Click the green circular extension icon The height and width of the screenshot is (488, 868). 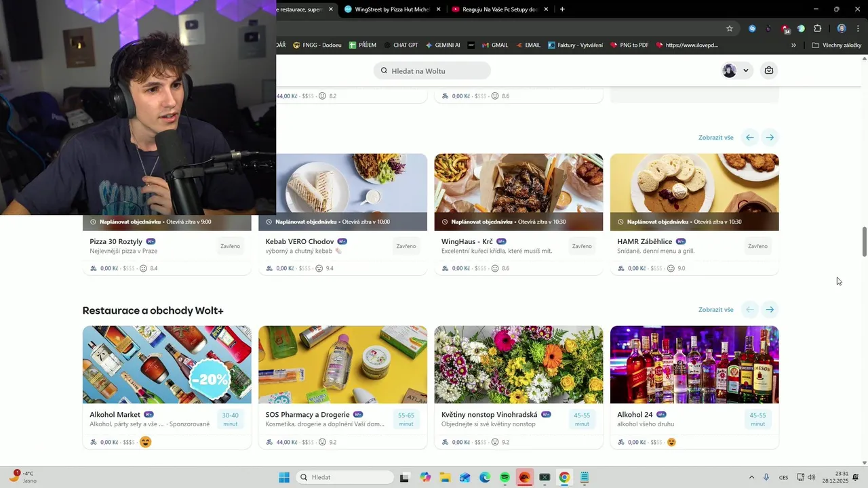click(801, 28)
